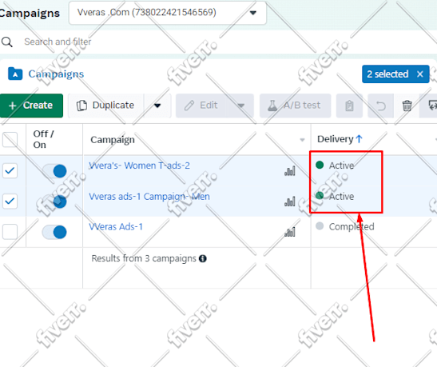437x367 pixels.
Task: Toggle off Vveras ads-1 Campaign- Men
Action: tap(54, 201)
